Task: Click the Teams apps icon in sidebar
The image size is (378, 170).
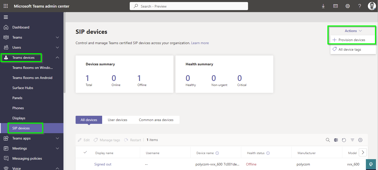Action: (6, 138)
